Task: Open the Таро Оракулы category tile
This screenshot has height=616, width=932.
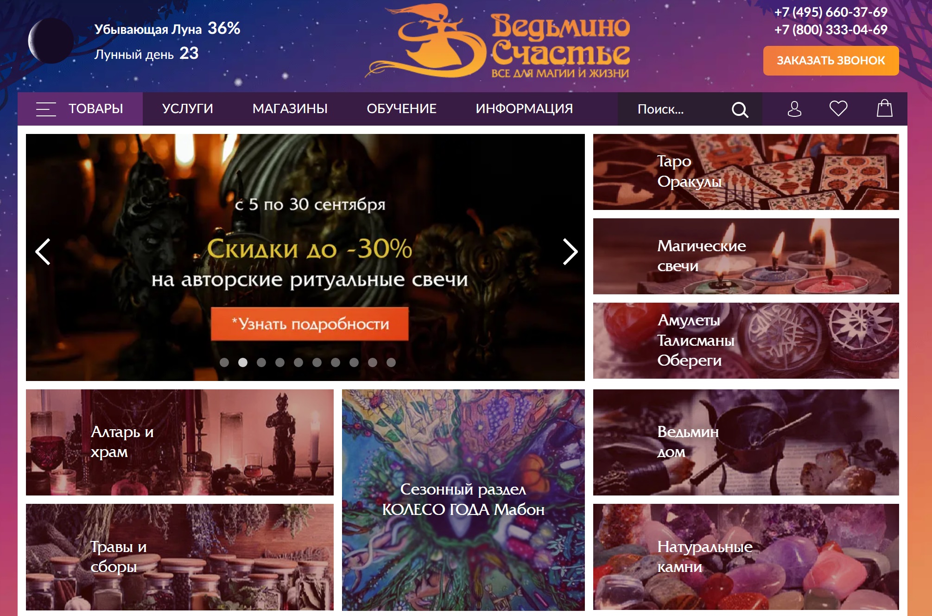Action: [x=746, y=172]
